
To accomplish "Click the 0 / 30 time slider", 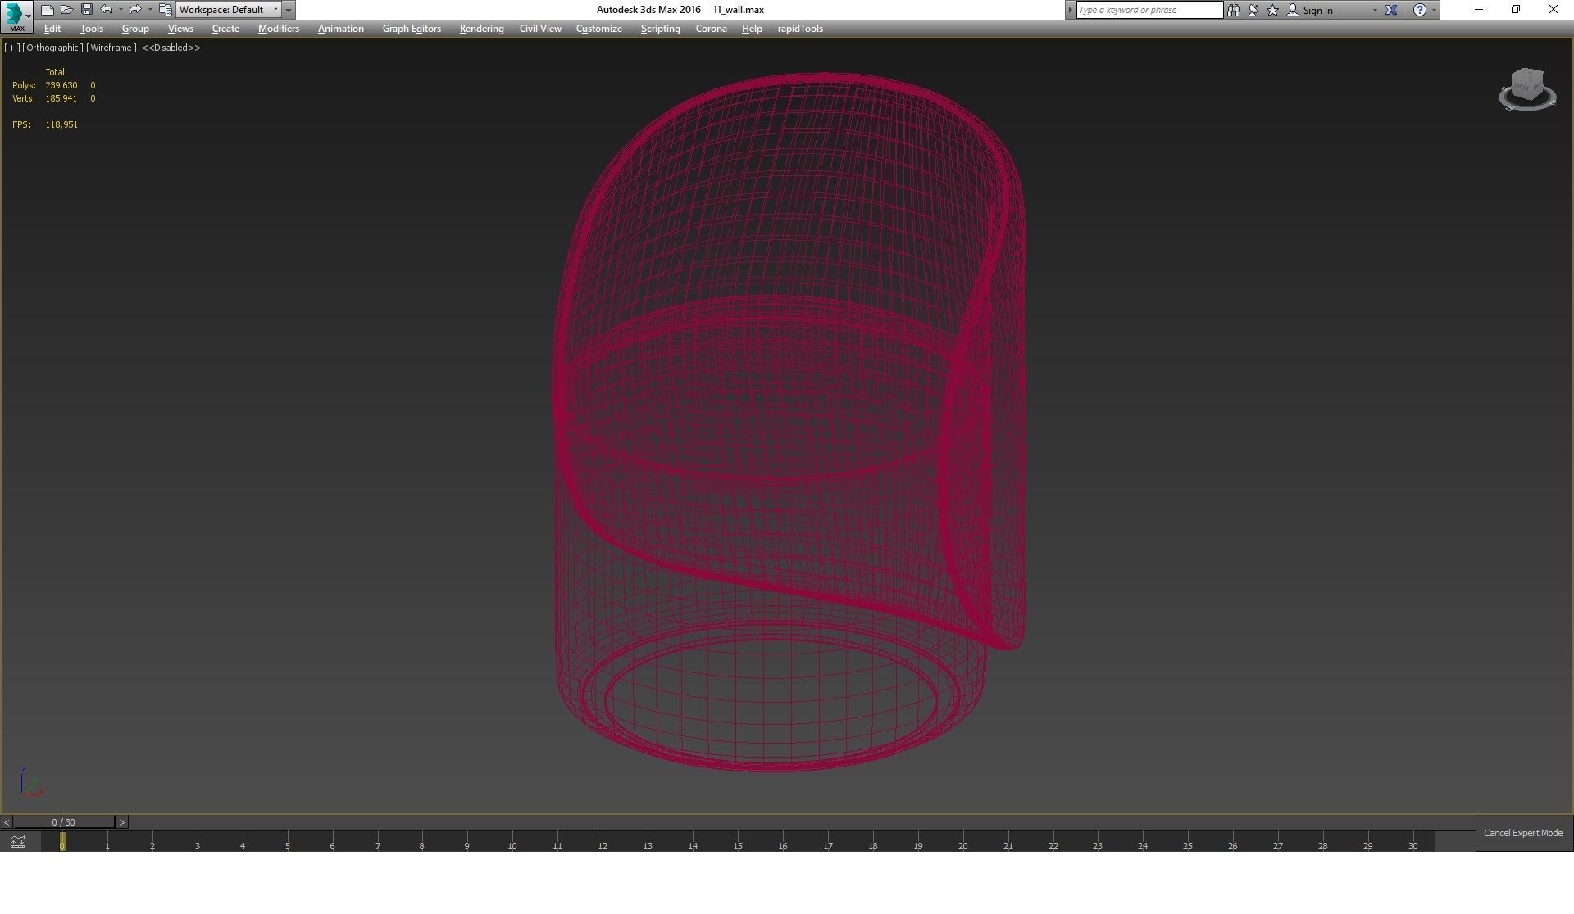I will coord(63,822).
